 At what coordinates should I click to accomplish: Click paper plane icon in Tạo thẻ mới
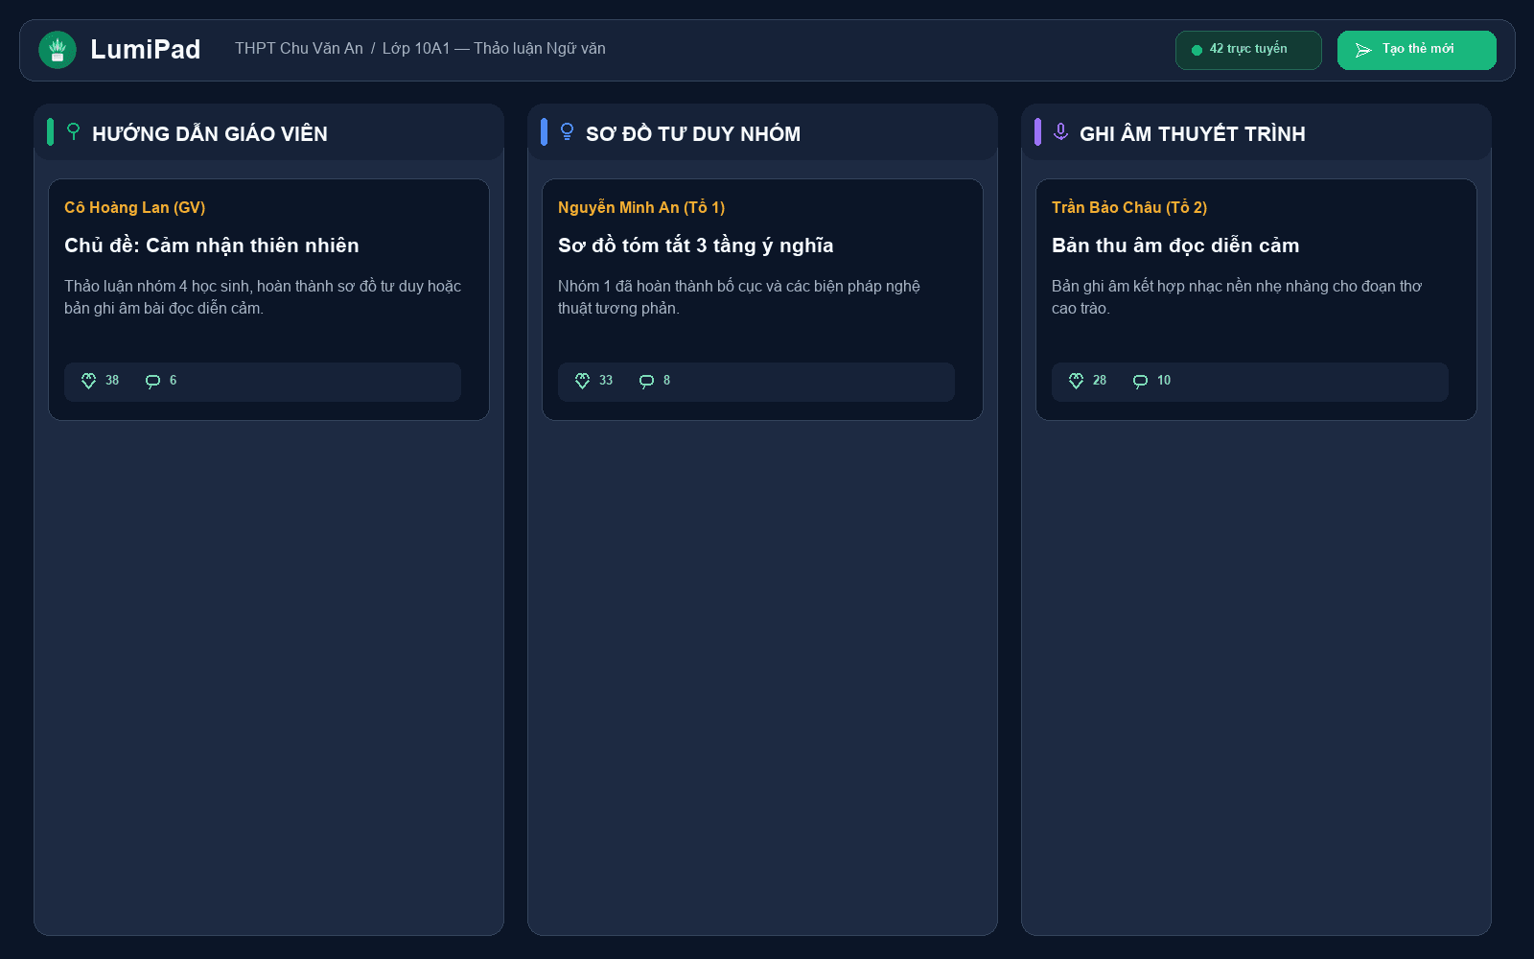coord(1363,50)
